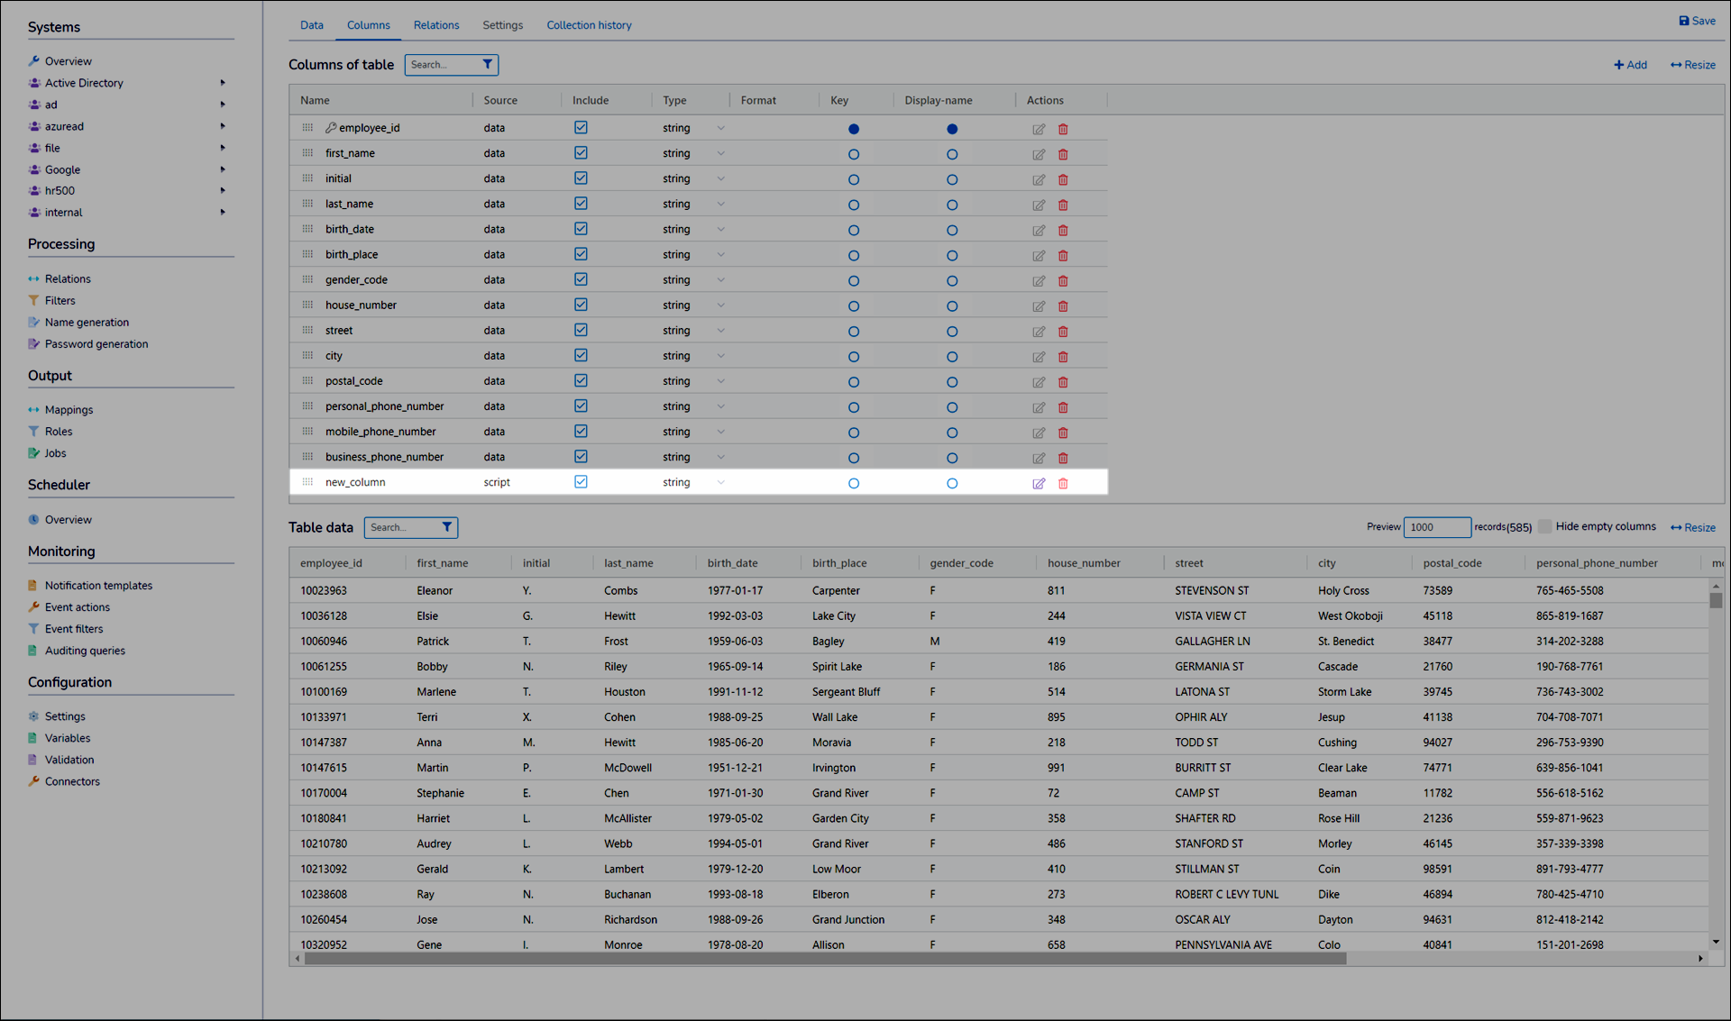Click the filter icon in Columns search box
The image size is (1731, 1021).
point(487,65)
